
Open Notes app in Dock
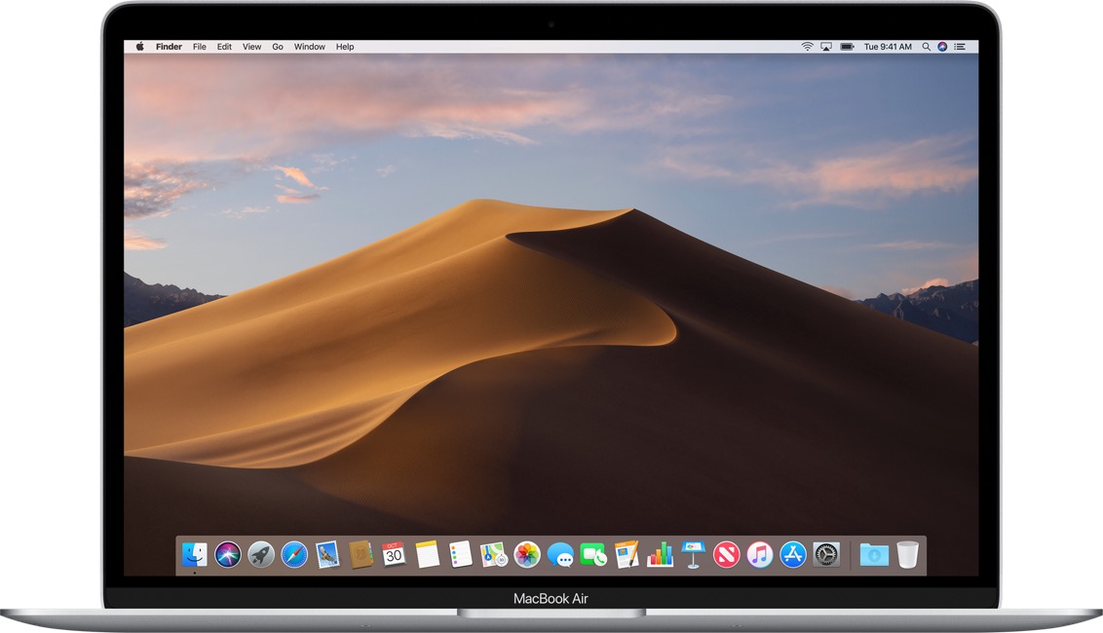pos(427,555)
